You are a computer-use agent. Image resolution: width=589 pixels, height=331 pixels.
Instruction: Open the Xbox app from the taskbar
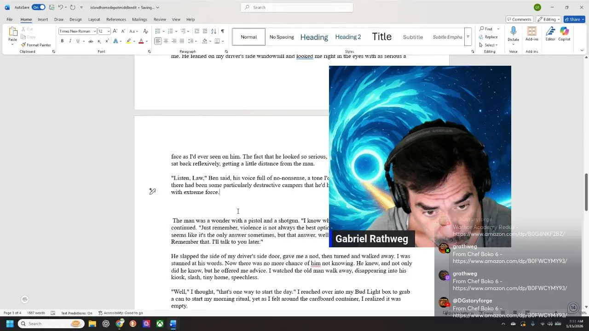(x=160, y=324)
